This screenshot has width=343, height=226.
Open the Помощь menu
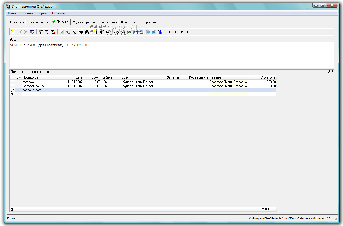point(59,13)
